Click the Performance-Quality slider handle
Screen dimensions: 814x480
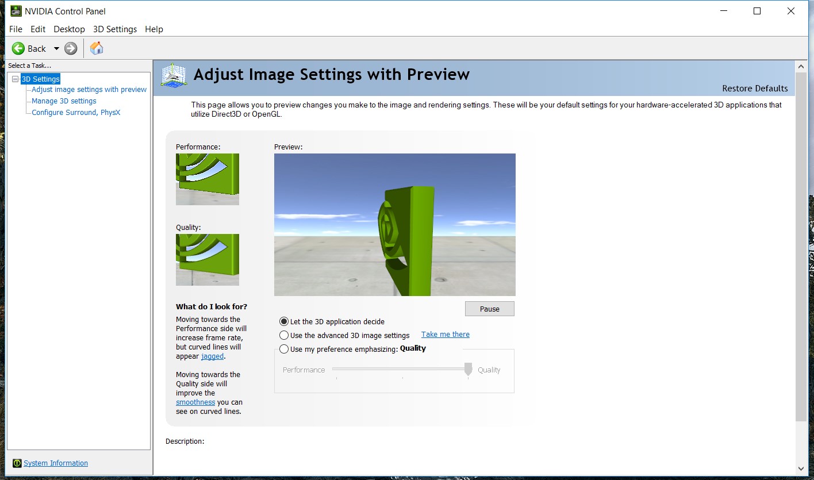point(469,369)
